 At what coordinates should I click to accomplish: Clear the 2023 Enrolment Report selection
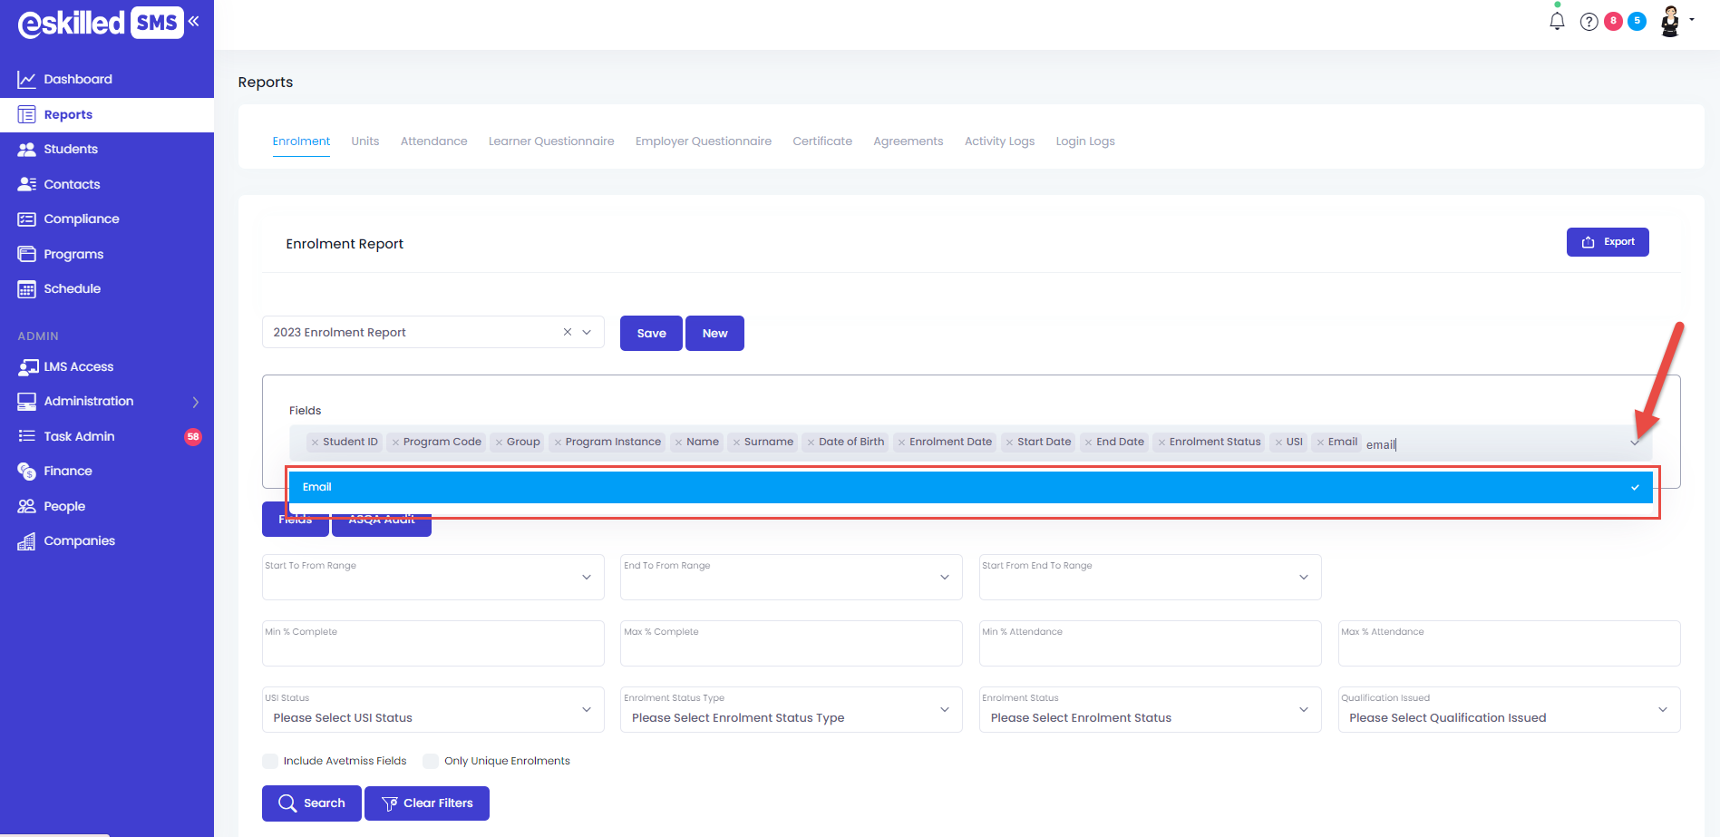pos(568,332)
